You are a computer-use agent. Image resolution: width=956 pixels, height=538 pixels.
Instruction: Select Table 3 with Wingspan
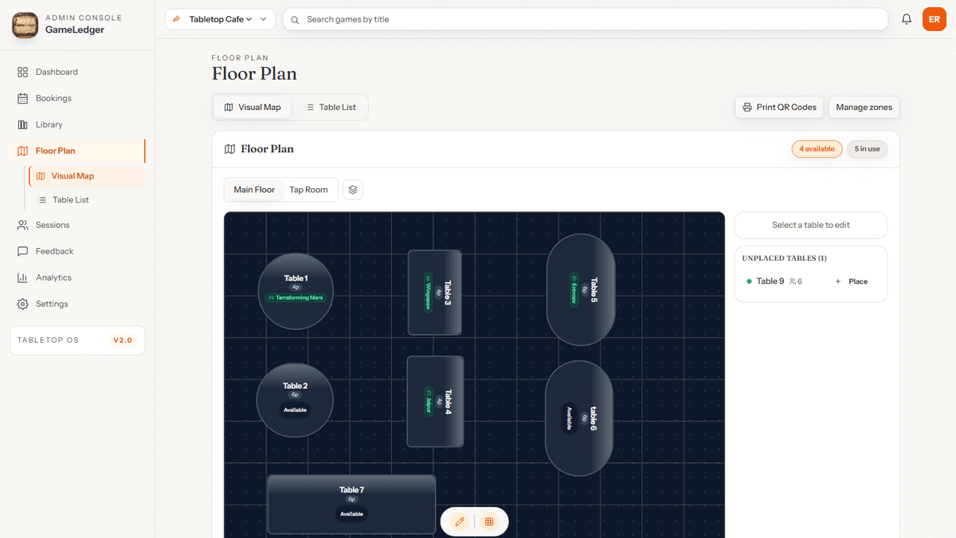tap(435, 293)
